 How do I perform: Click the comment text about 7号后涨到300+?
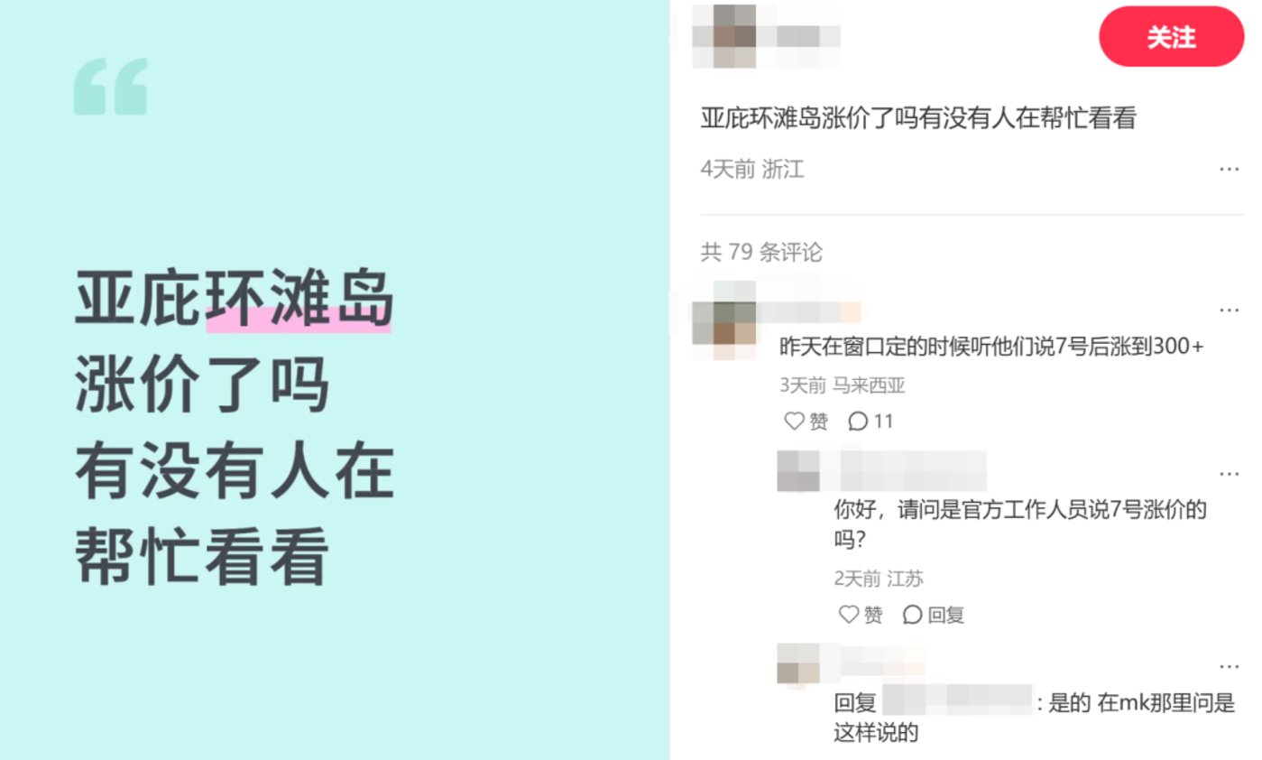991,348
